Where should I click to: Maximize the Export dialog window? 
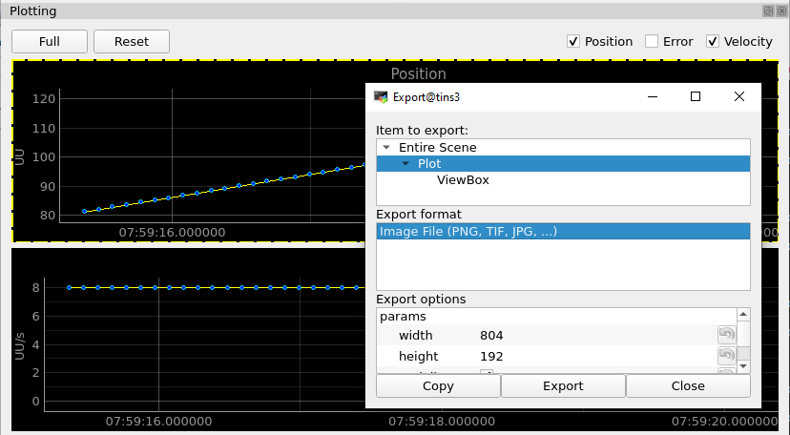click(x=696, y=96)
